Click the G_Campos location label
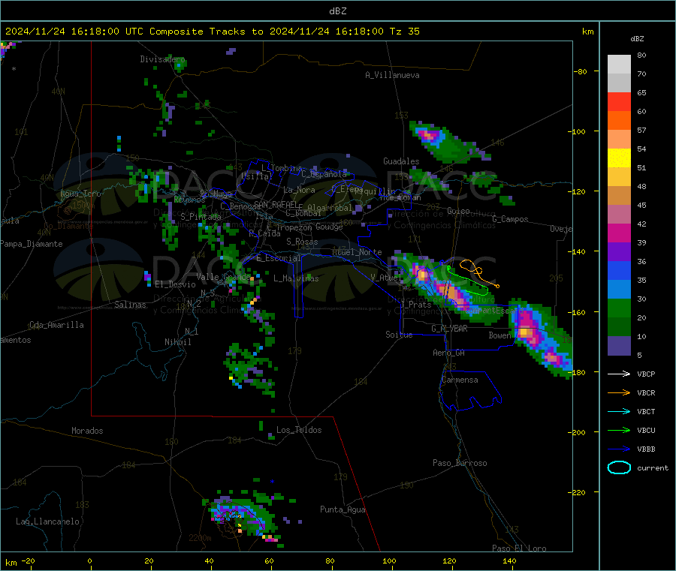676x571 pixels. (x=510, y=219)
